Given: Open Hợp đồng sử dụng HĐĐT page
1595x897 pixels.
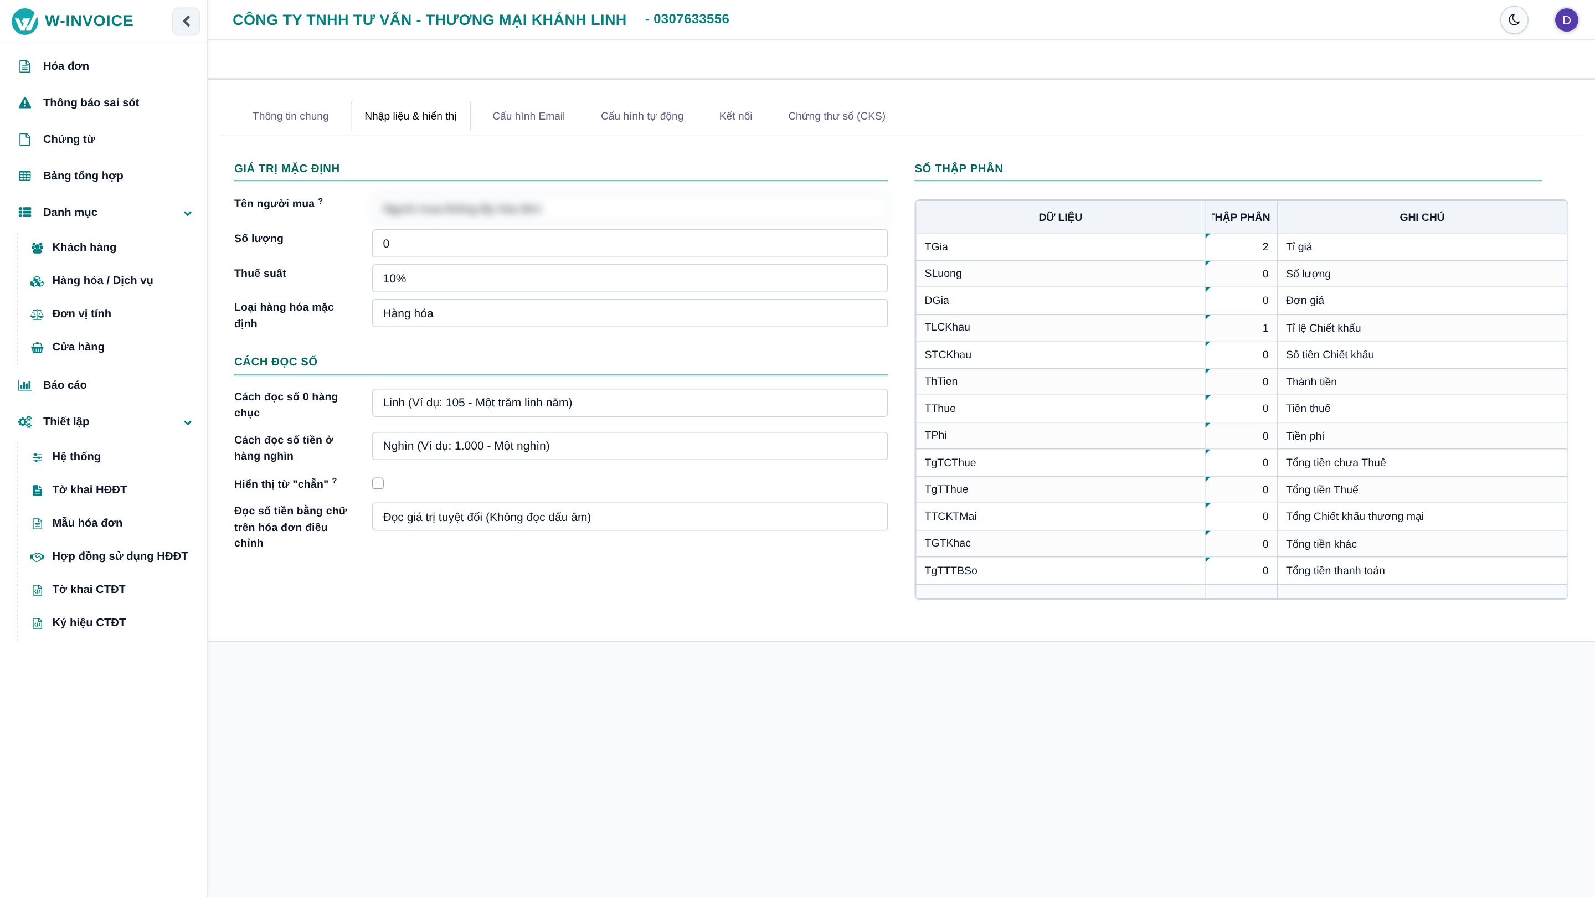Looking at the screenshot, I should pos(120,556).
